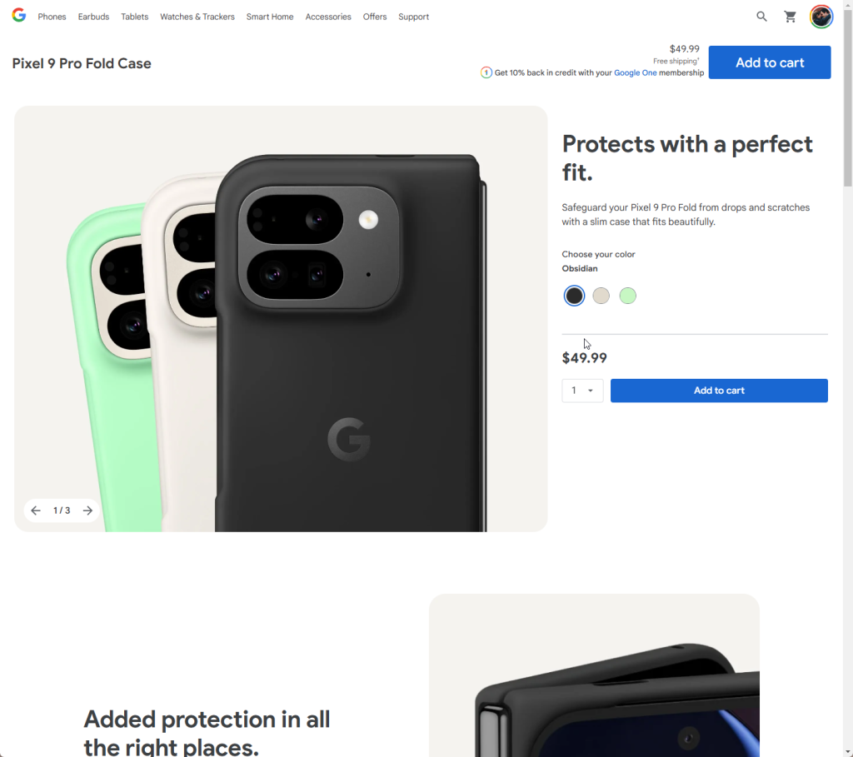The width and height of the screenshot is (853, 757).
Task: Click the Google One badge icon
Action: [486, 72]
